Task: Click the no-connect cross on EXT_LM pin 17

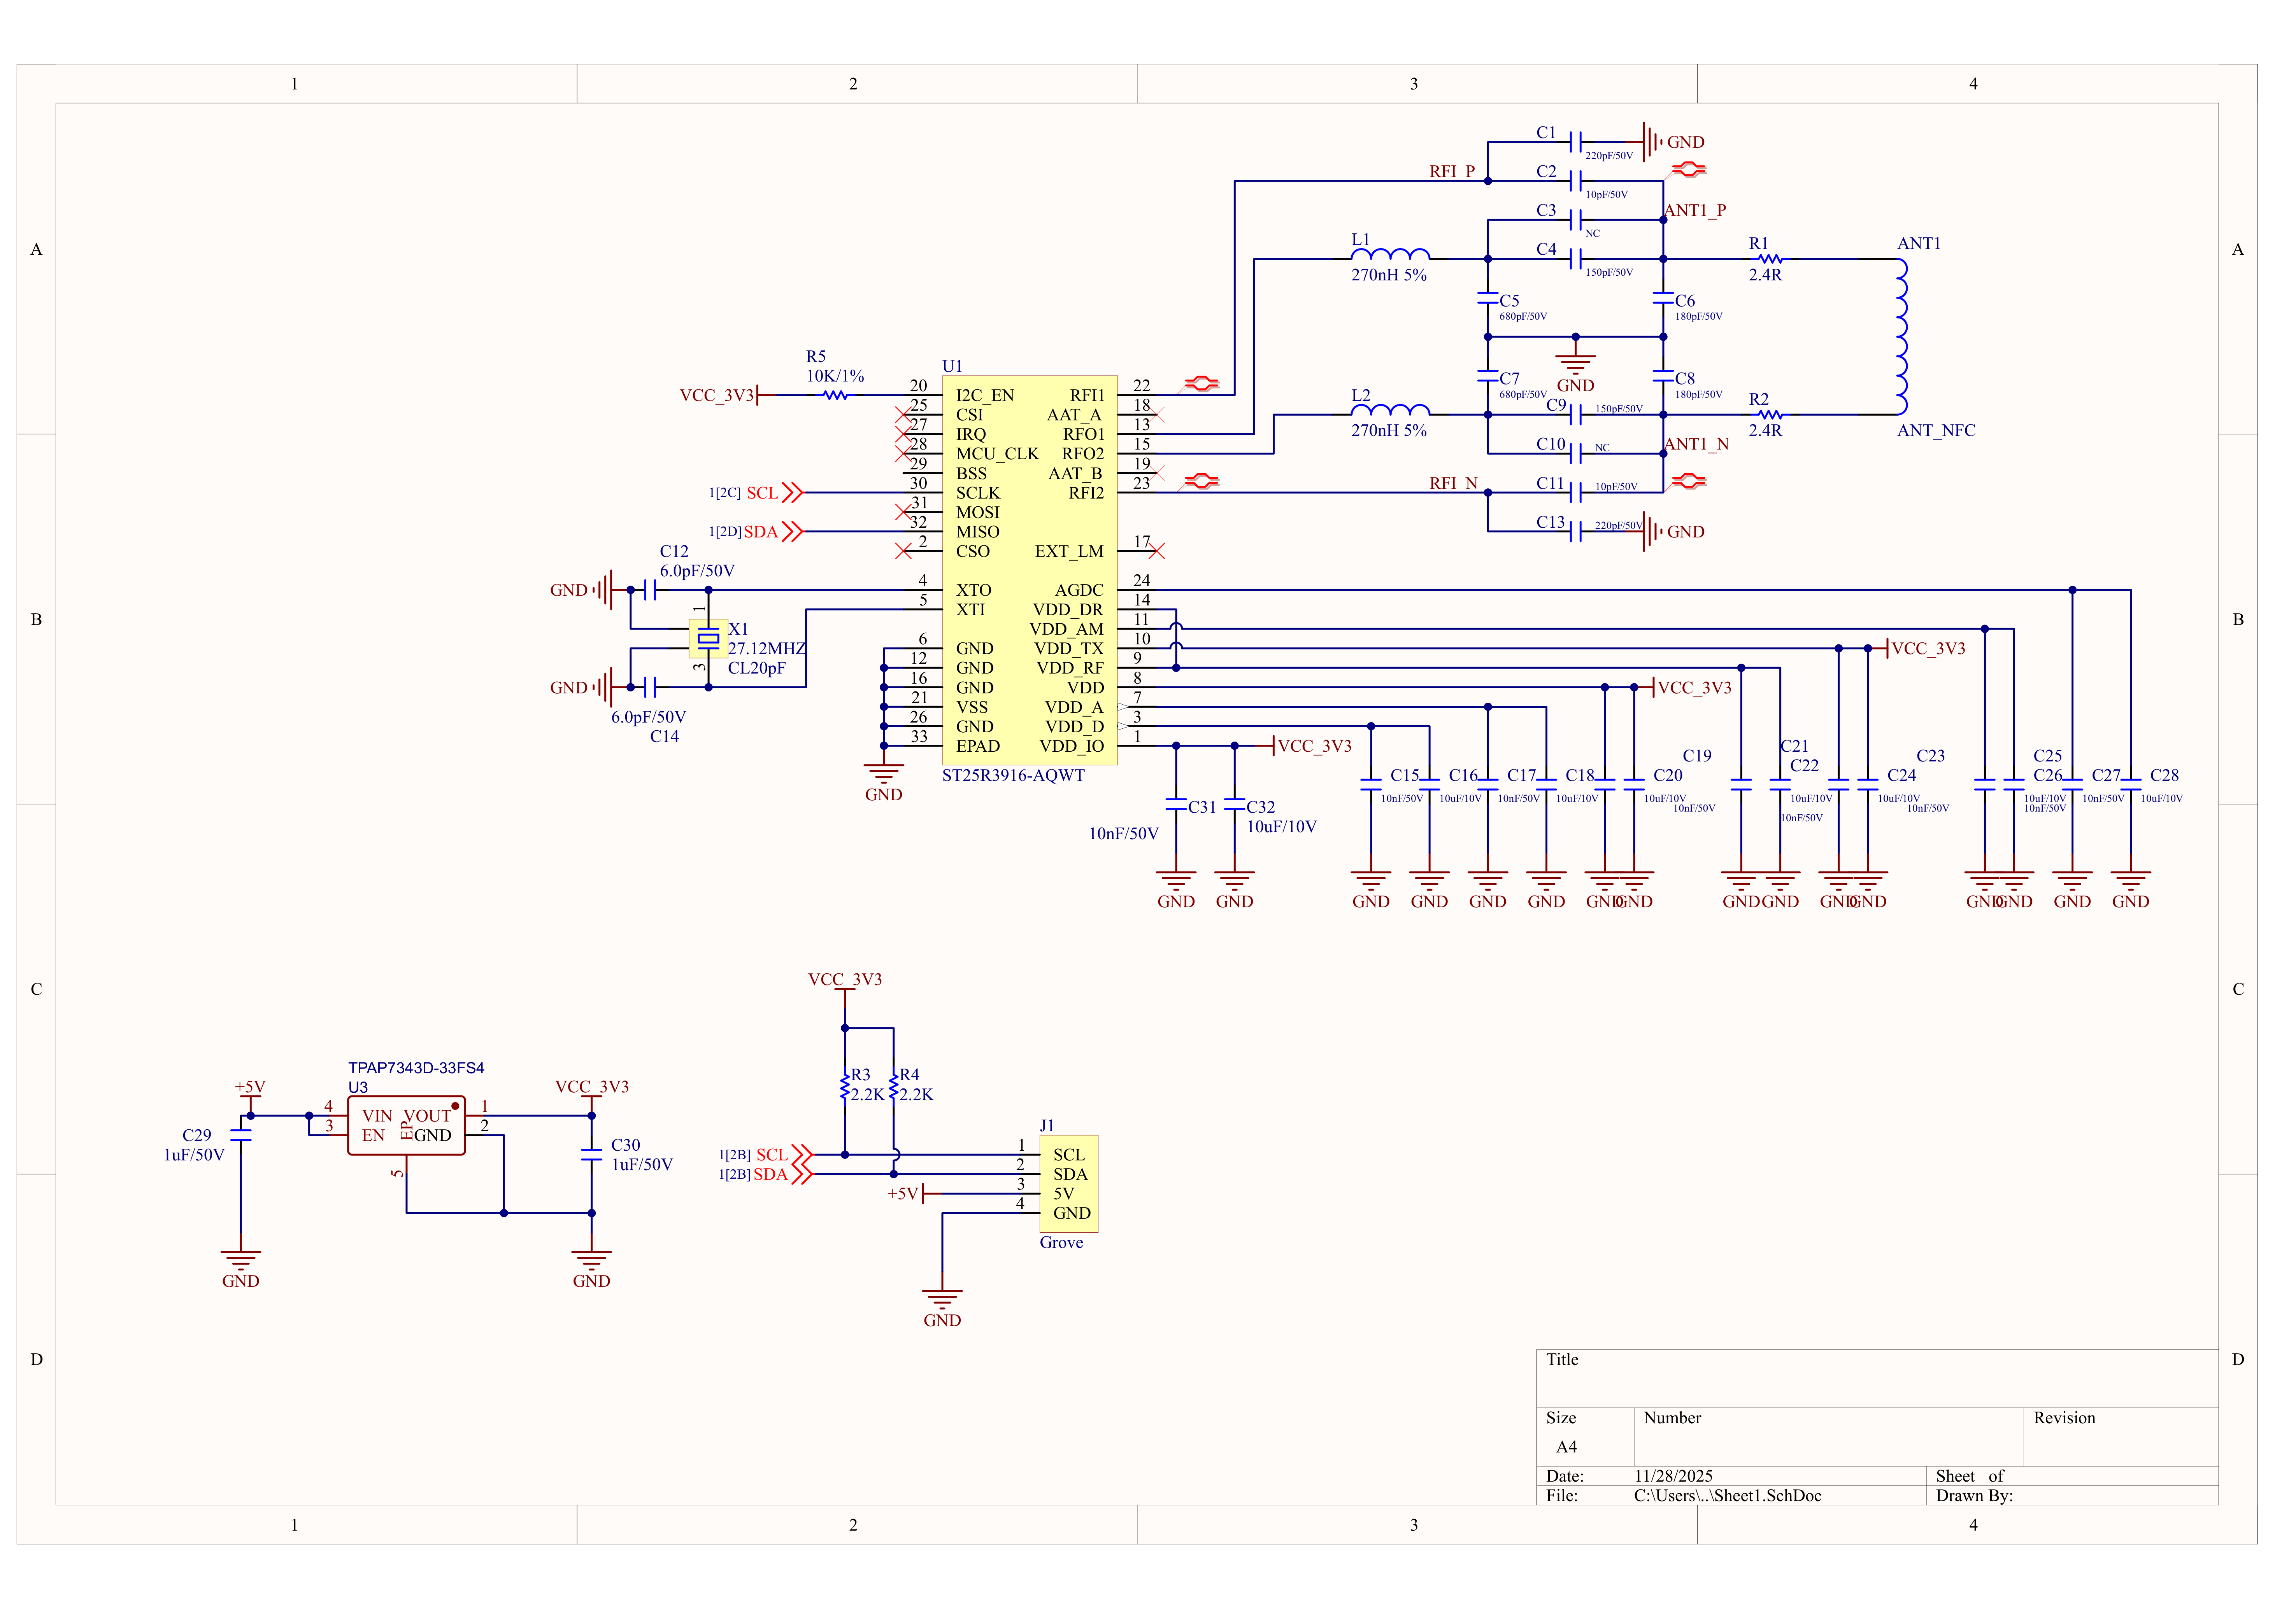Action: 1156,551
